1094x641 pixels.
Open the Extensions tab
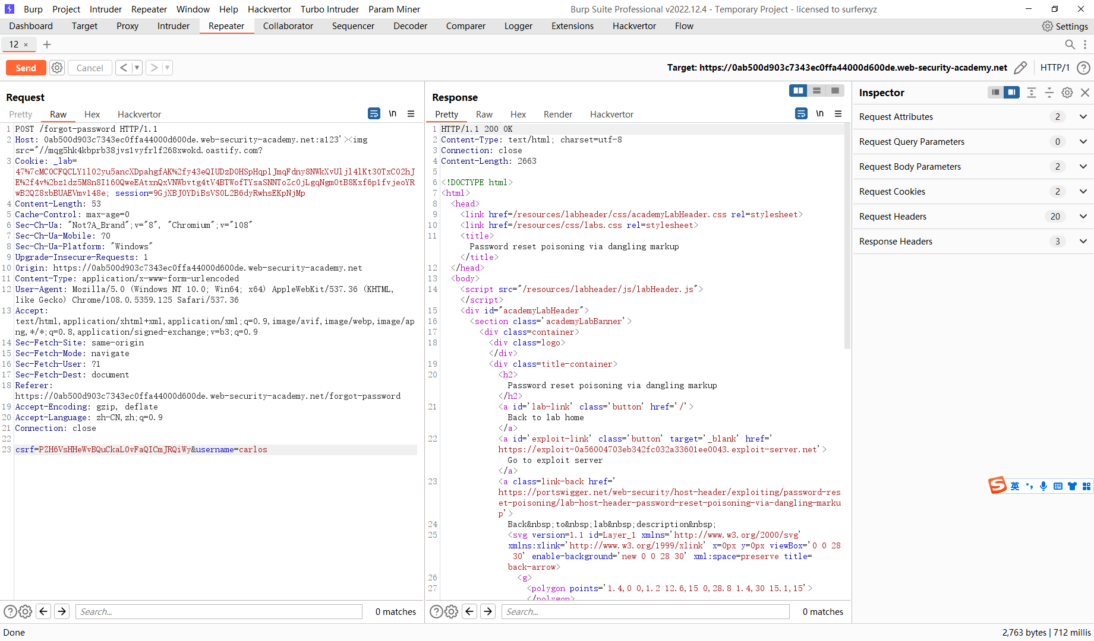pos(572,26)
